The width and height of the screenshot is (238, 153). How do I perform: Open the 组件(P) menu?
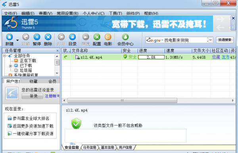pos(133,13)
